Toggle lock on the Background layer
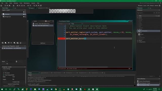Screen dimensions: 162x91 tap(25, 17)
